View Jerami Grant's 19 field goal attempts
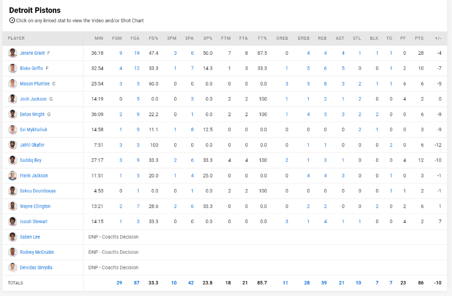Screen dimensions: 452x296 click(x=137, y=53)
